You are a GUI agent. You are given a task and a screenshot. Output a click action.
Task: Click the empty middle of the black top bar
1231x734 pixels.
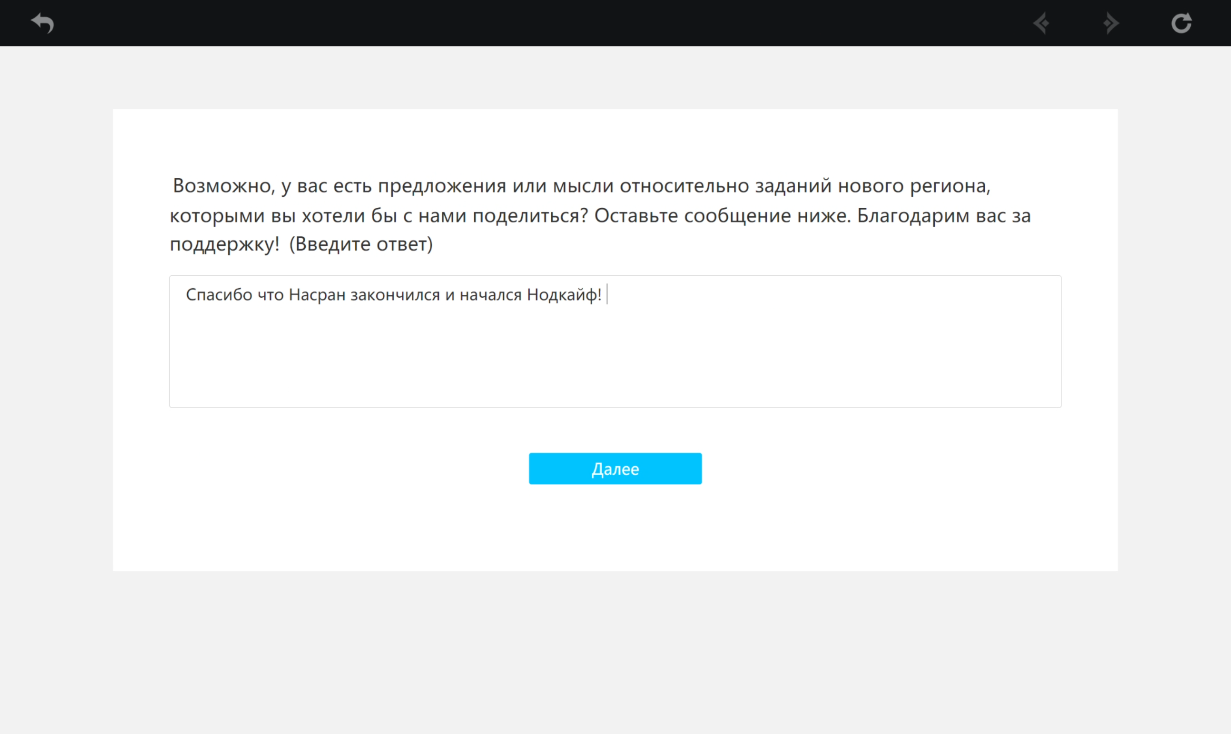pyautogui.click(x=544, y=23)
